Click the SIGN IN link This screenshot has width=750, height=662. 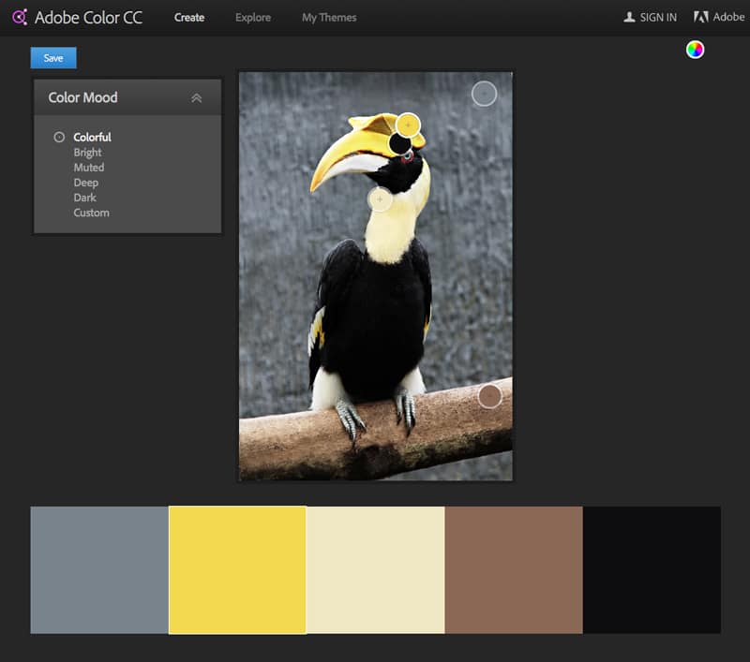pyautogui.click(x=658, y=18)
